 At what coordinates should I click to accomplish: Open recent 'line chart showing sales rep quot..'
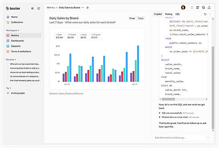point(25,80)
